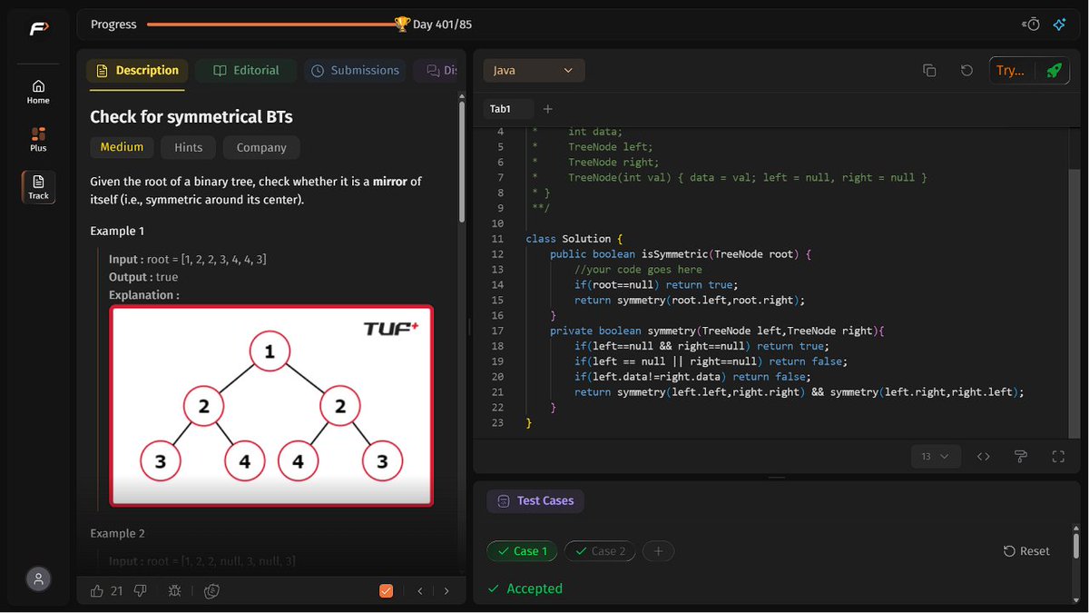Click the 'Example 1' heading
The width and height of the screenshot is (1089, 613).
(x=117, y=231)
